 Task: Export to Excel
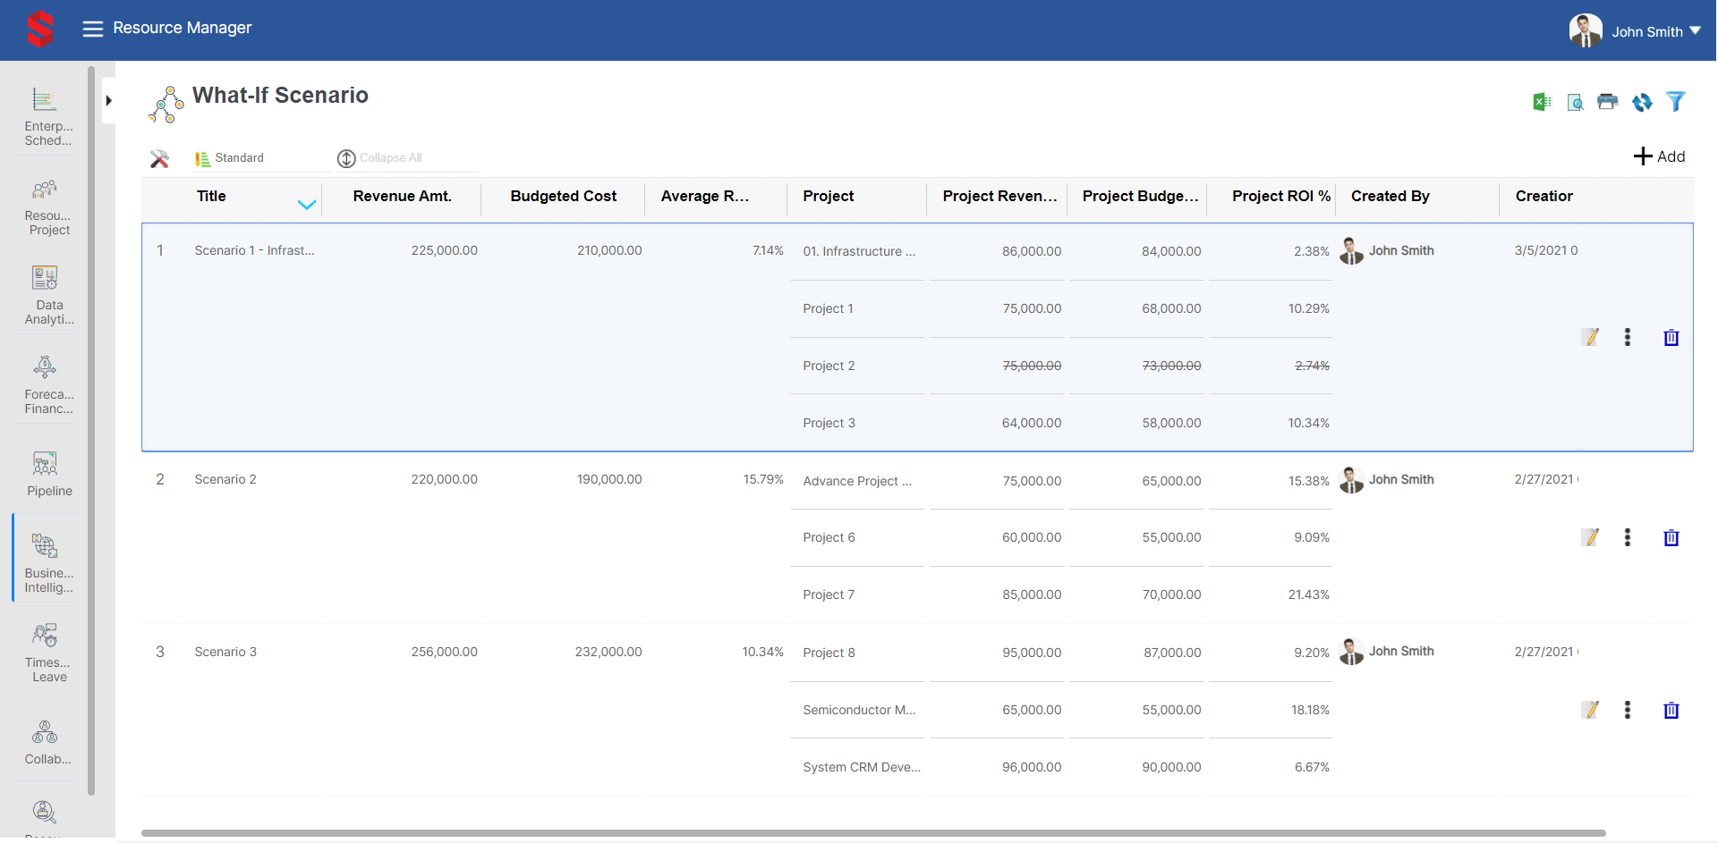point(1542,102)
